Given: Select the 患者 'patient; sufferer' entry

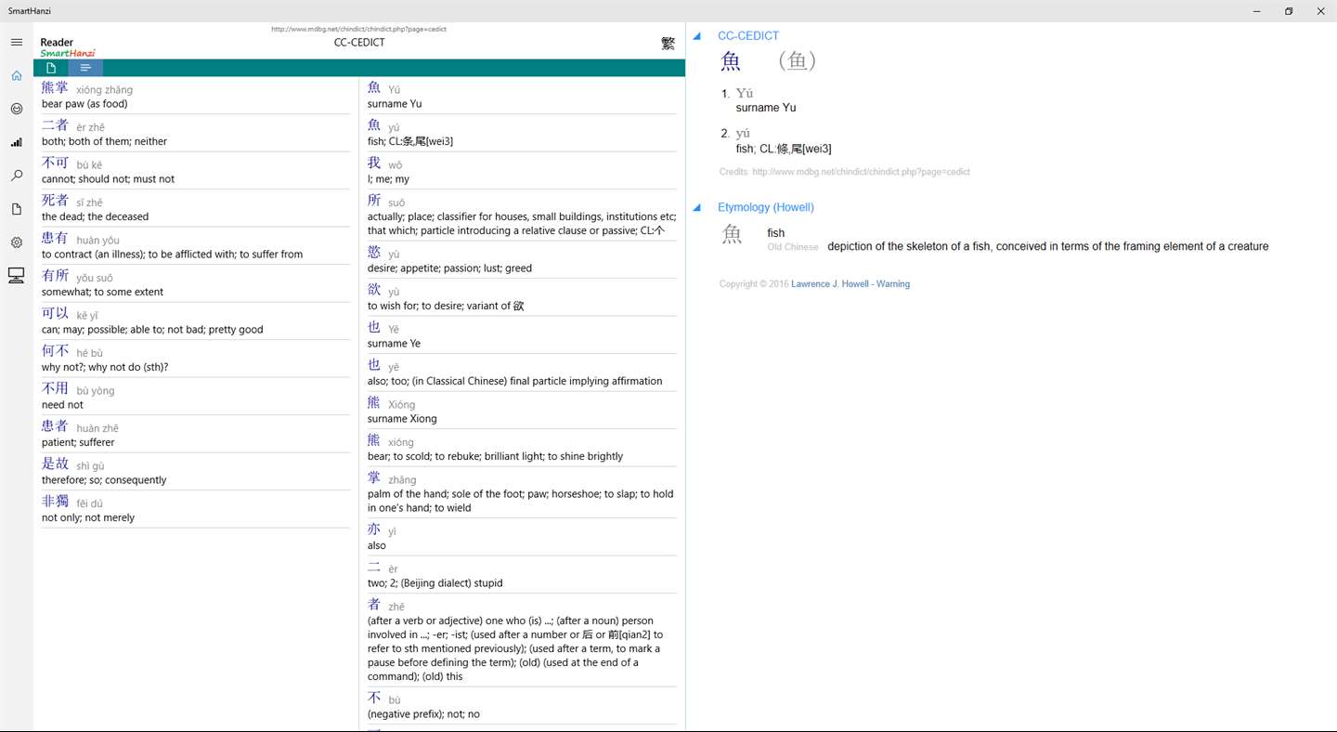Looking at the screenshot, I should click(x=196, y=434).
